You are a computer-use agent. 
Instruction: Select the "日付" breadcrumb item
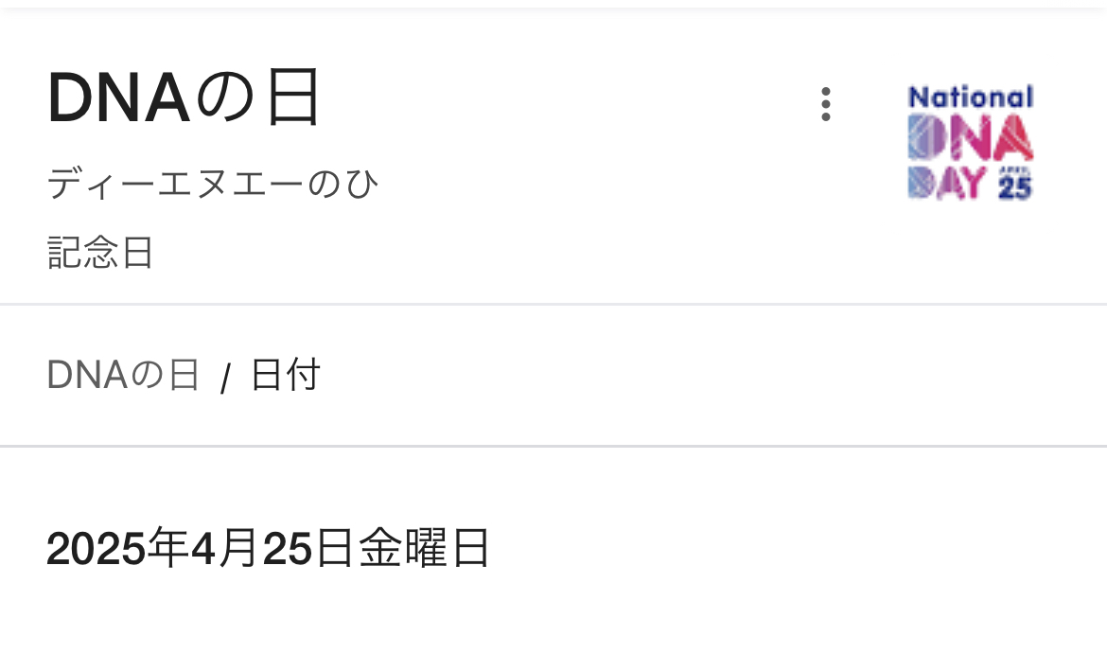click(285, 376)
